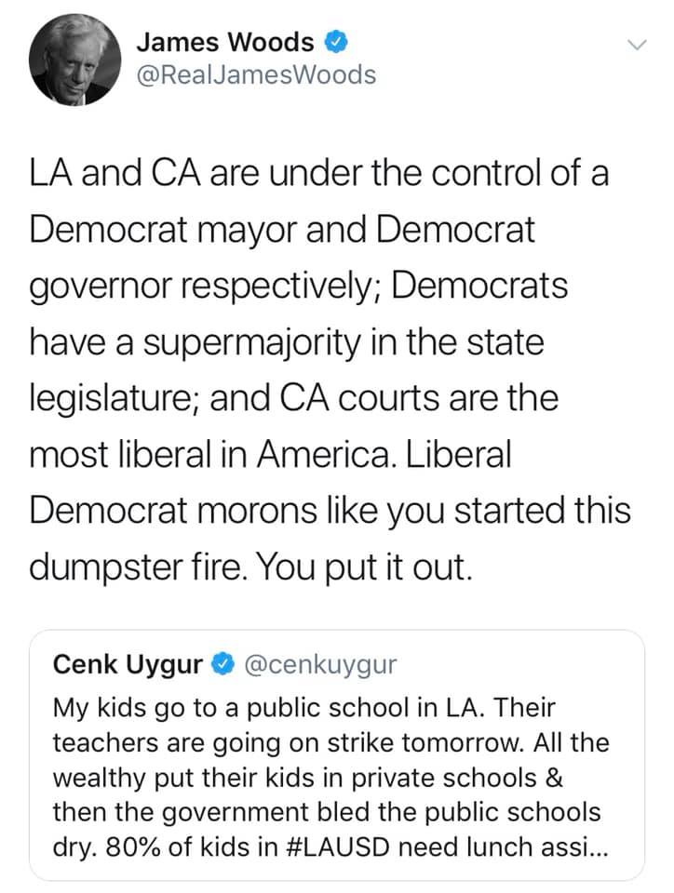Open the @RealJamesWoods handle

tap(256, 75)
